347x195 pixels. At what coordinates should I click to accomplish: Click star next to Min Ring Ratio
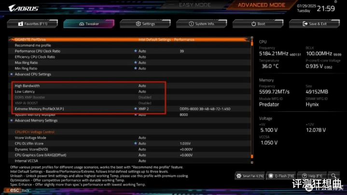pos(136,68)
